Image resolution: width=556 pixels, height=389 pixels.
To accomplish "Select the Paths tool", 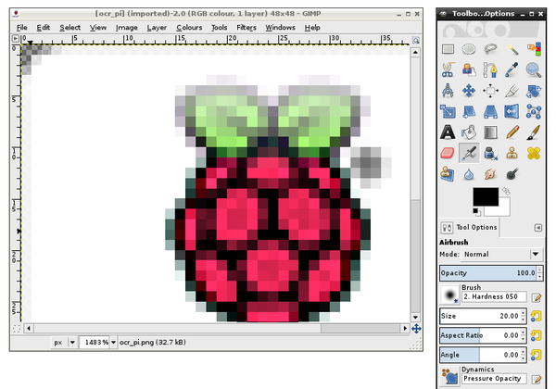I will [490, 69].
